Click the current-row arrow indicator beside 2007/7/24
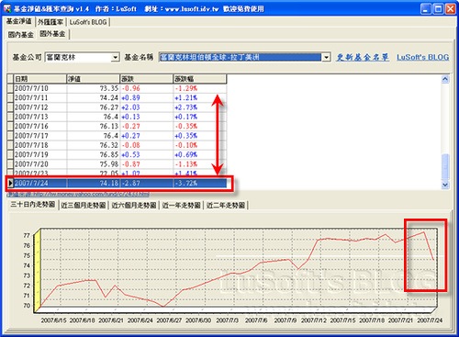This screenshot has width=459, height=337. tap(10, 184)
